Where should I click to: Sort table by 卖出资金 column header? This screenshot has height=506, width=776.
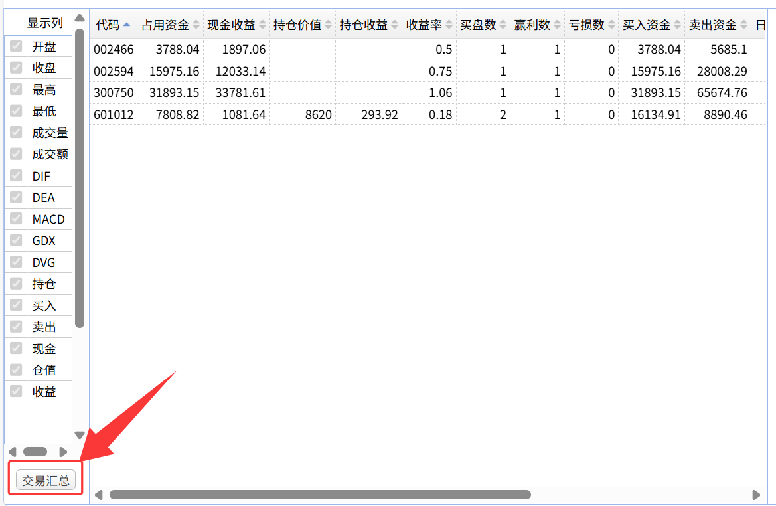(x=718, y=25)
